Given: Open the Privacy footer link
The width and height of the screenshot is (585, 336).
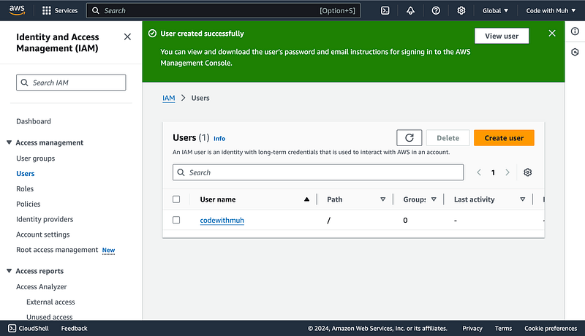Looking at the screenshot, I should [x=472, y=328].
